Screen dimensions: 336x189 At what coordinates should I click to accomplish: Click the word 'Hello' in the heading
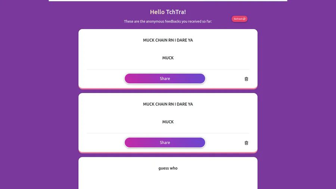(157, 12)
